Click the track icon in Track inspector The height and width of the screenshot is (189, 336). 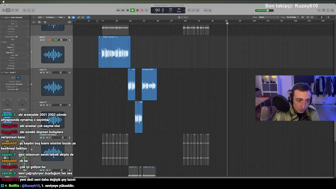18,77
